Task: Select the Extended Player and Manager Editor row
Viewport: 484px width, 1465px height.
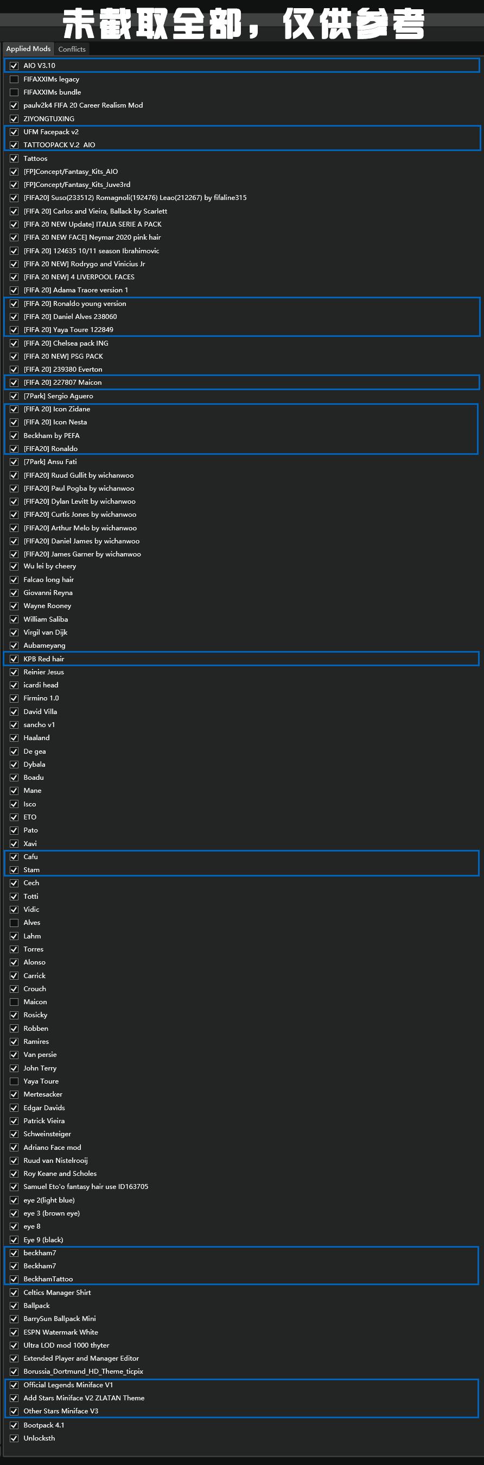Action: point(81,1358)
